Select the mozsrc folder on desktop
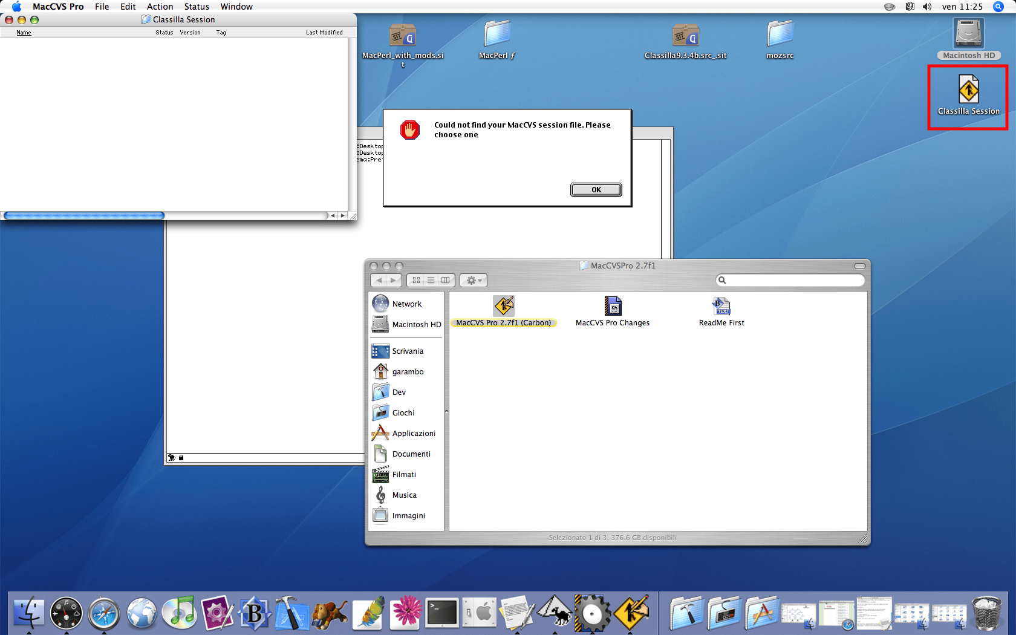The height and width of the screenshot is (635, 1016). [x=780, y=40]
